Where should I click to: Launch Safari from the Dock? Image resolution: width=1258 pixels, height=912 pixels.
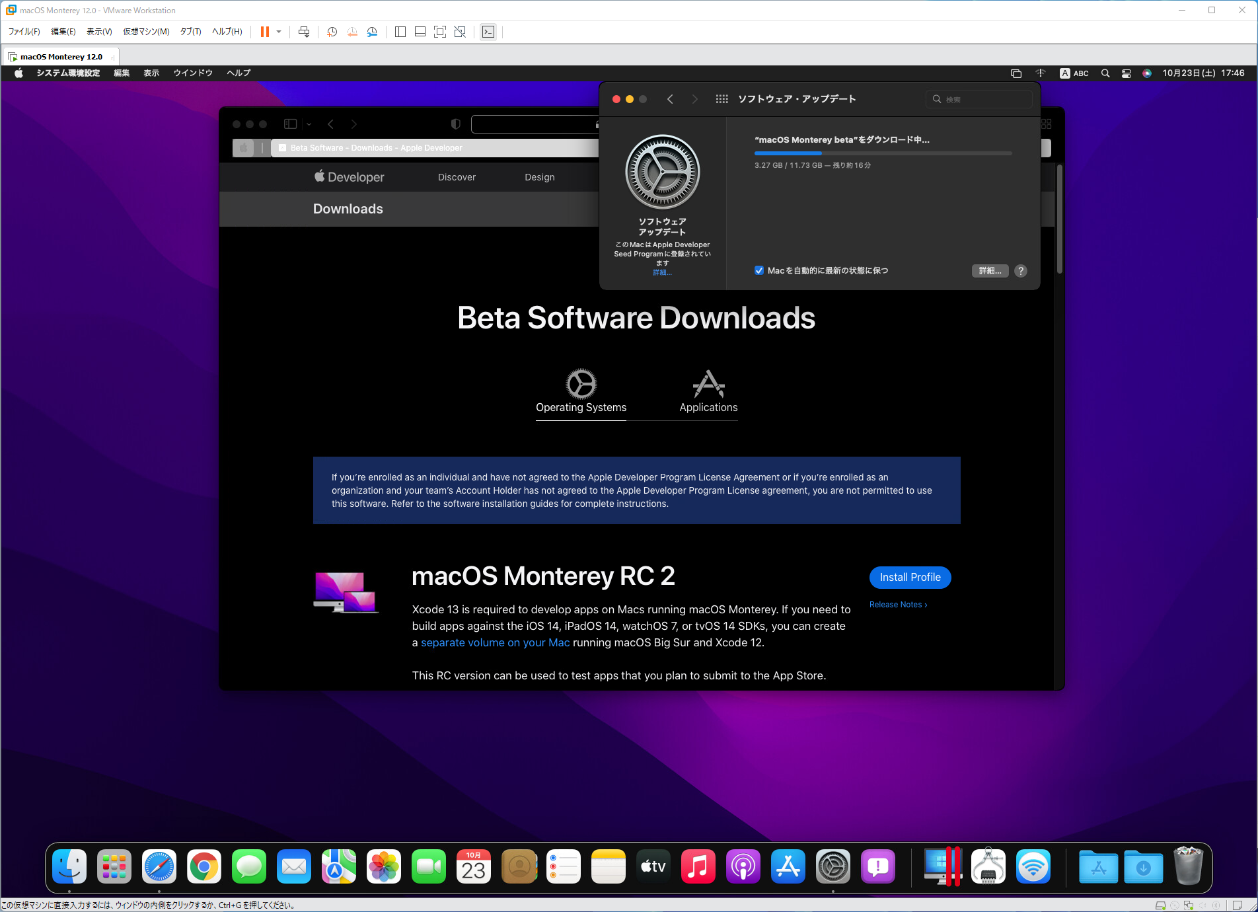coord(159,866)
